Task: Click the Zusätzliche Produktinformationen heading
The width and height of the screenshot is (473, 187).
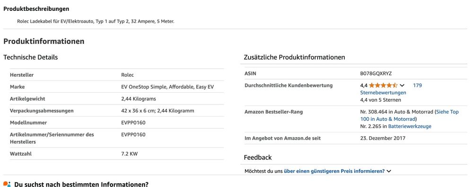Action: 294,57
